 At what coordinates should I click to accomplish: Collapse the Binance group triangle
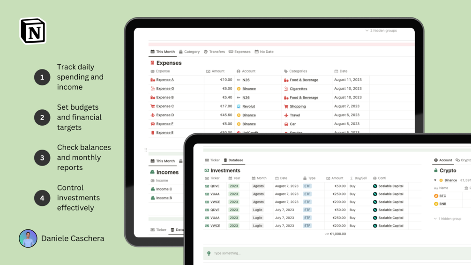[x=435, y=180]
